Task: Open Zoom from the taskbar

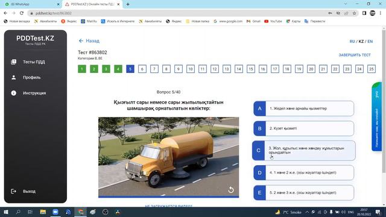Action: pos(55,212)
